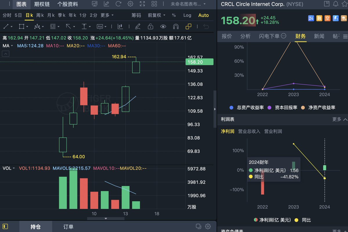
Task: Toggle the 总资产收益率 blue legend dot
Action: (x=231, y=108)
